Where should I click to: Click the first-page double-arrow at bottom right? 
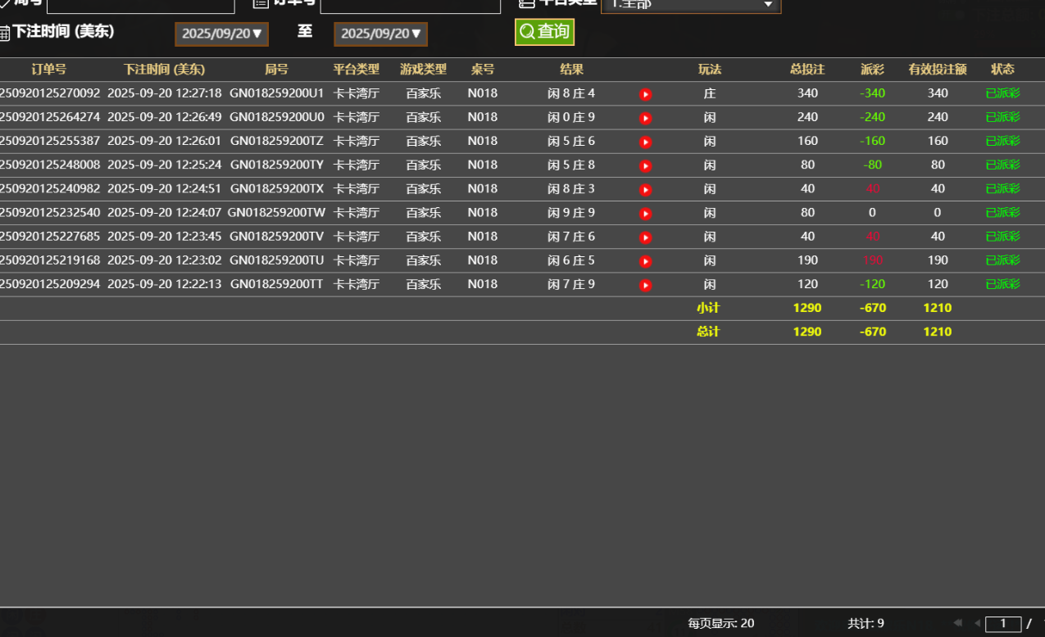tap(957, 622)
